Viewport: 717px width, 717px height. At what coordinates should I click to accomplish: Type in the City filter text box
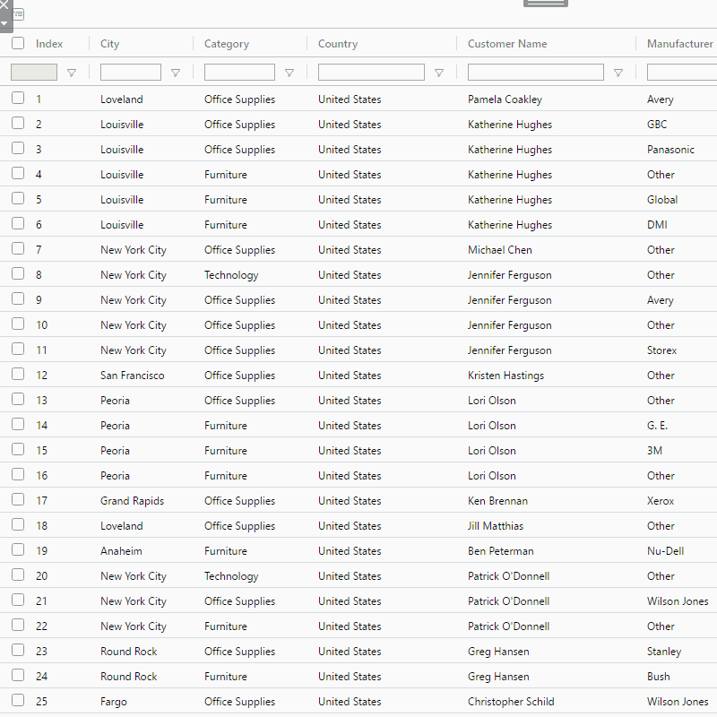[131, 73]
